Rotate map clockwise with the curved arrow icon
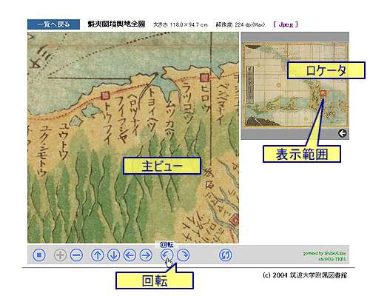This screenshot has width=370, height=296. pyautogui.click(x=183, y=255)
